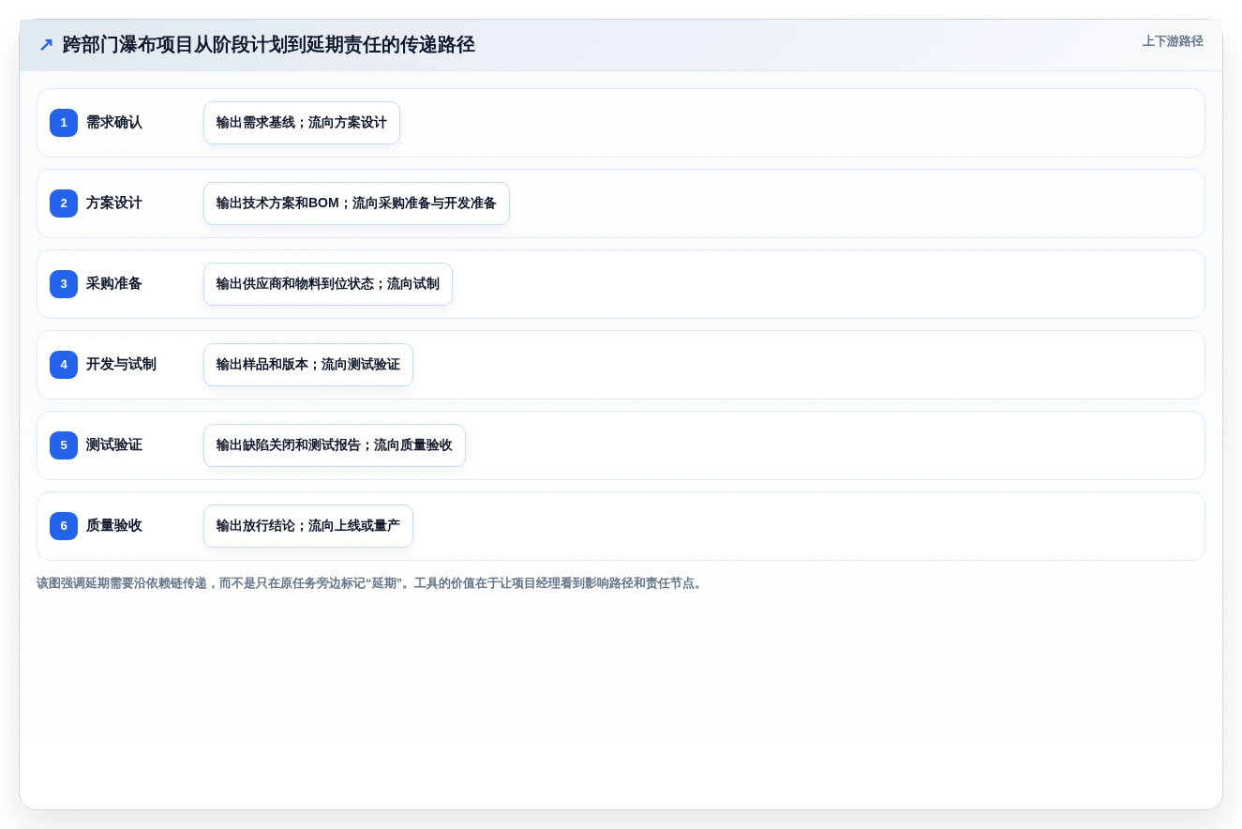Select the 开发与试制 stage label
Screen dimensions: 1242x829
[x=121, y=365]
